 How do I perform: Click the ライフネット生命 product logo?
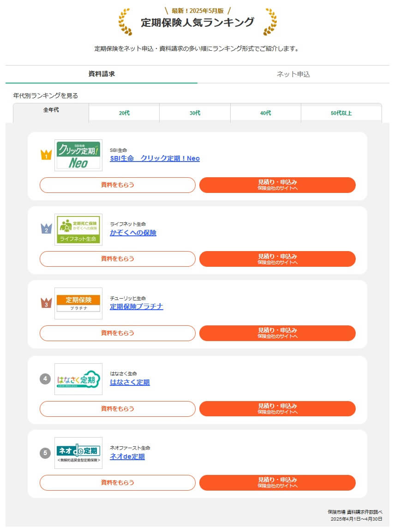[78, 229]
